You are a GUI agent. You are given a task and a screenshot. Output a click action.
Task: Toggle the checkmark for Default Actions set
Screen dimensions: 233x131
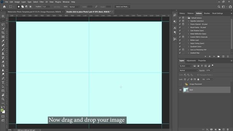click(x=180, y=18)
